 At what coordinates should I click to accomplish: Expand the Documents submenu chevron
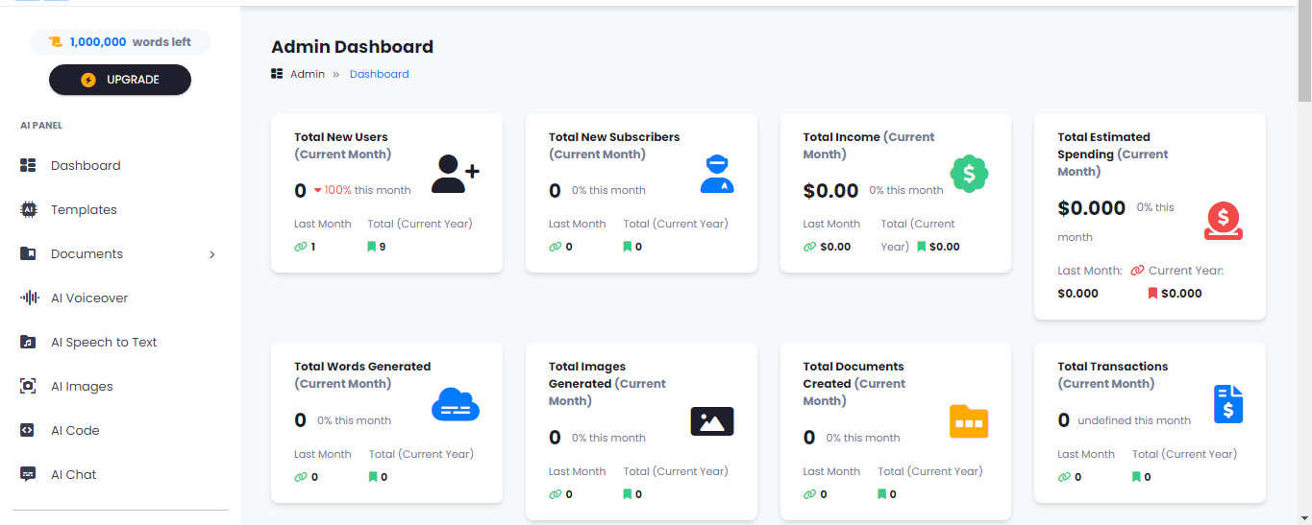pyautogui.click(x=212, y=254)
